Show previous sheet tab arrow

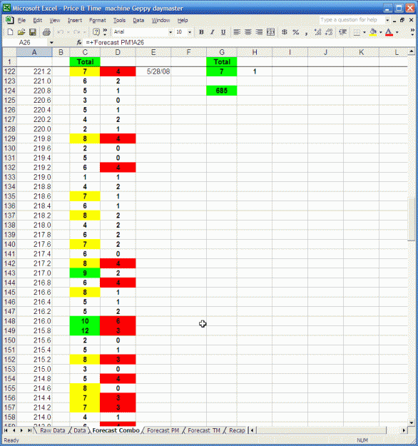14,430
